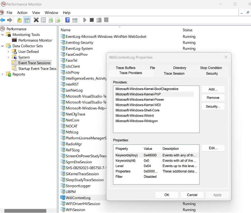Viewport: 251px width, 213px height.
Task: Open Help via the blue question mark icon
Action: pos(68,20)
